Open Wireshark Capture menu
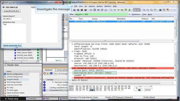This screenshot has height=101, width=180. point(92,6)
